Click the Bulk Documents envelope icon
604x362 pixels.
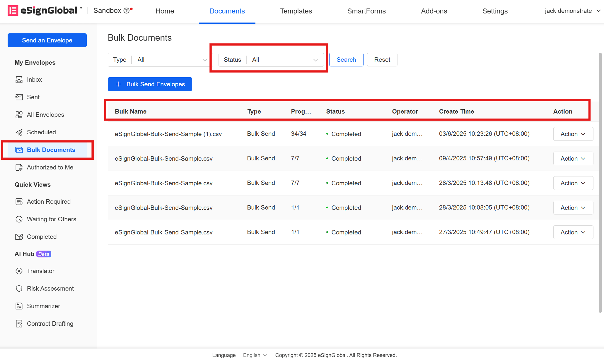(19, 150)
